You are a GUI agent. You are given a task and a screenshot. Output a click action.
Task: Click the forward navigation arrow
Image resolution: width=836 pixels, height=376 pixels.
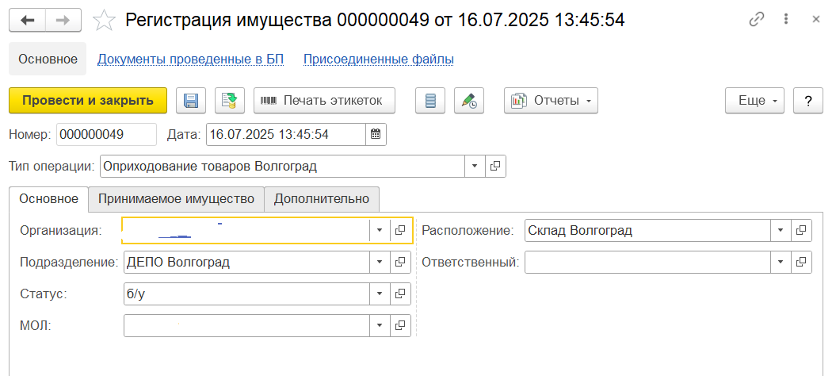63,20
